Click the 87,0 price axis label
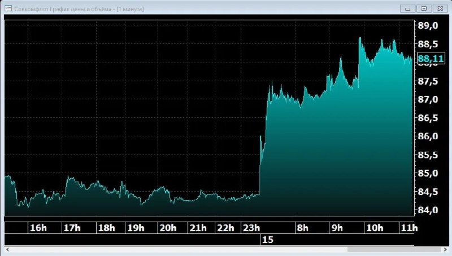Screen dimensions: 452x256 click(428, 99)
